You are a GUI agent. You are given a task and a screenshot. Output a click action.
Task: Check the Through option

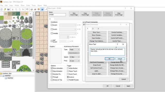(52, 77)
